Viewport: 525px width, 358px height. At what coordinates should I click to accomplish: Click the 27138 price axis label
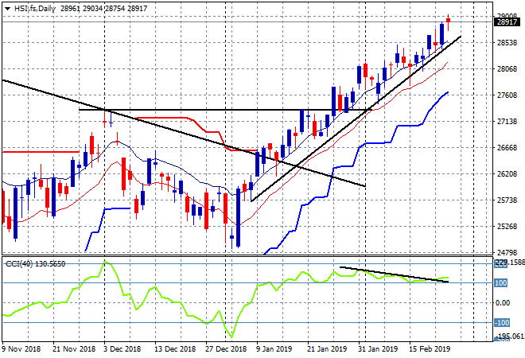point(507,121)
